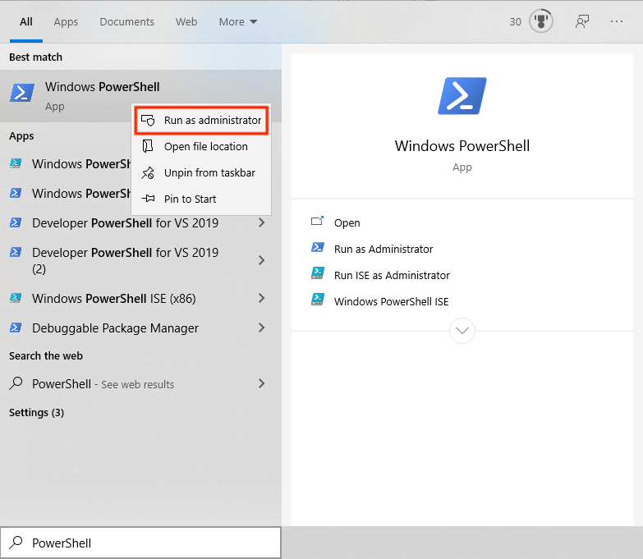Click the search magnifier icon in search box
The height and width of the screenshot is (559, 643).
16,543
